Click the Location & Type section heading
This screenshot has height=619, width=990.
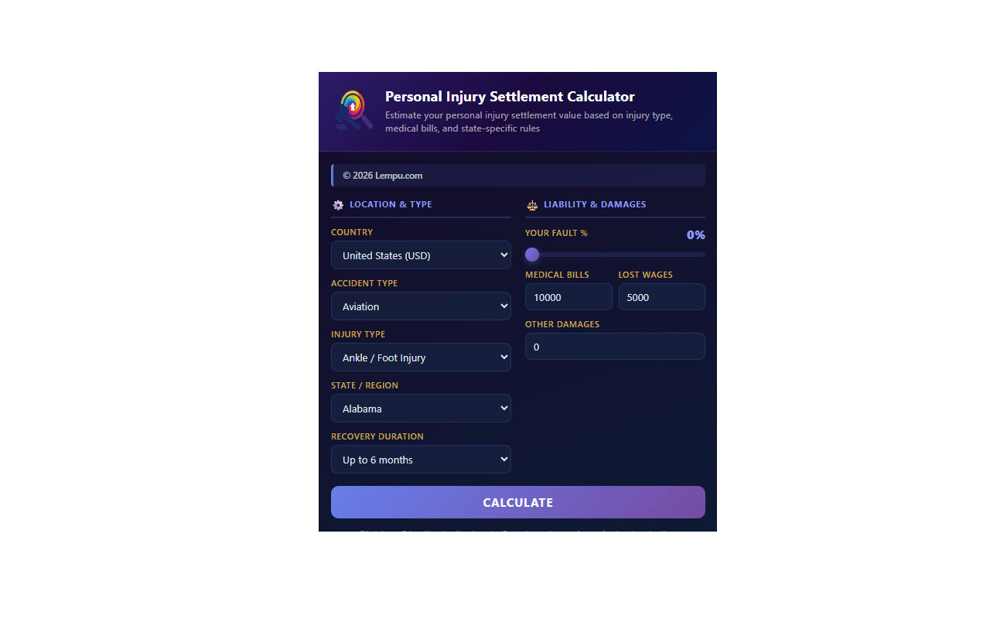[391, 204]
